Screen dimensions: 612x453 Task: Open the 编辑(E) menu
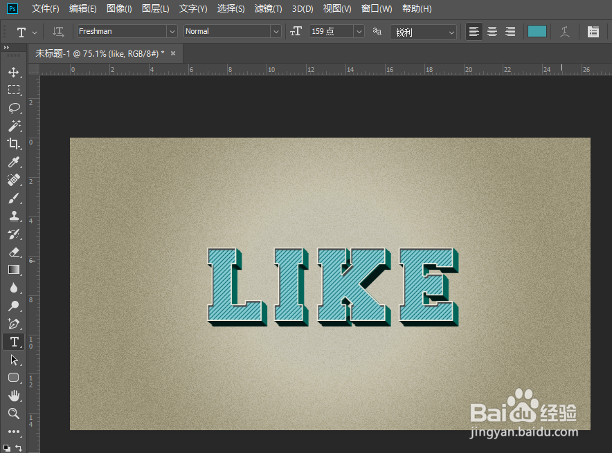tap(83, 8)
